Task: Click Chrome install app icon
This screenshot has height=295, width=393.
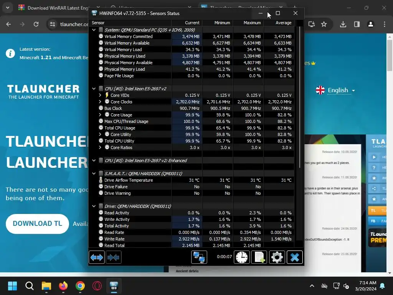Action: pos(312,24)
